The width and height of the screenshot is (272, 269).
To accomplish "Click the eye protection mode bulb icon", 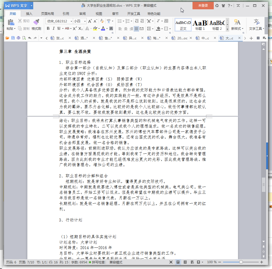I will tap(198, 262).
